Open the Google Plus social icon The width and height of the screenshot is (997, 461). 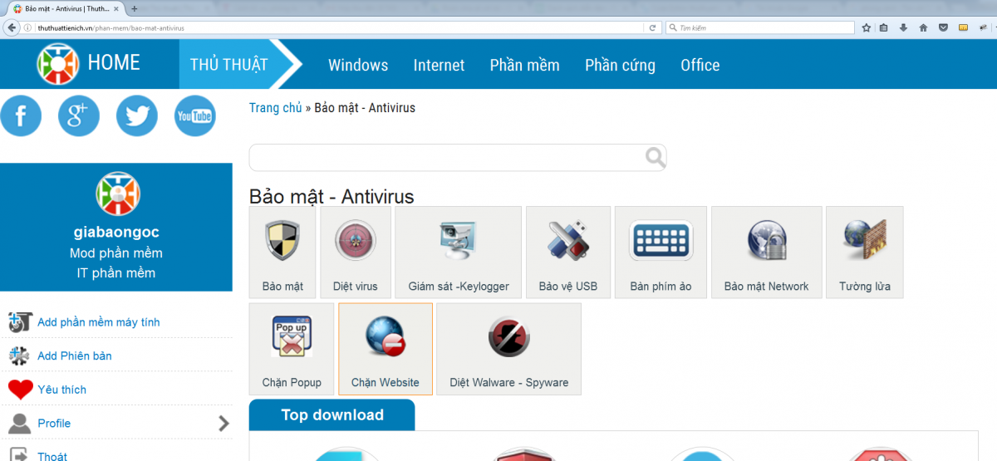pyautogui.click(x=79, y=116)
